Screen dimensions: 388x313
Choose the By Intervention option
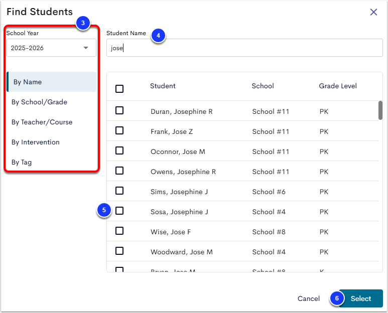coord(35,142)
